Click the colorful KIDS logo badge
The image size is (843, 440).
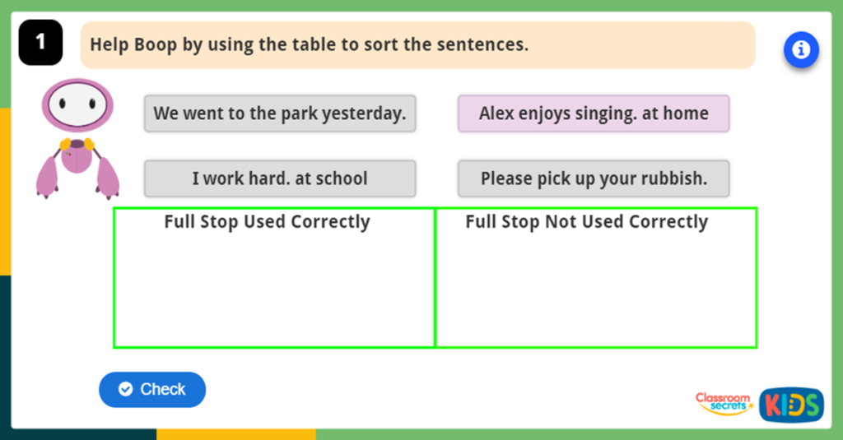coord(790,404)
